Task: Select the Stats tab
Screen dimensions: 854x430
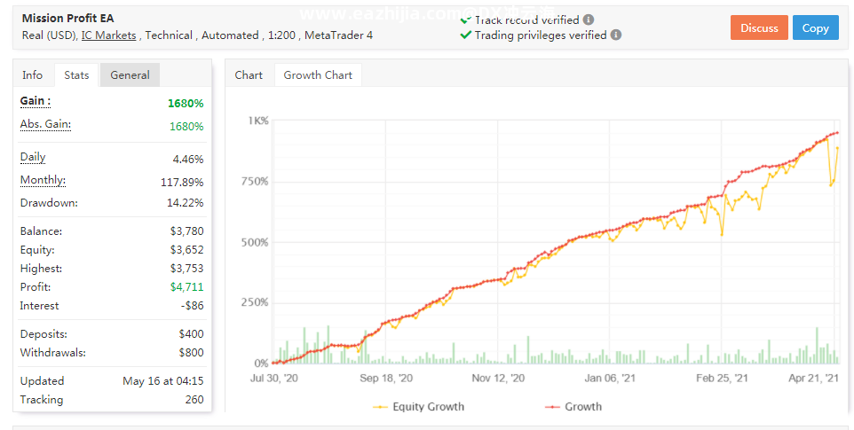Action: (x=77, y=75)
